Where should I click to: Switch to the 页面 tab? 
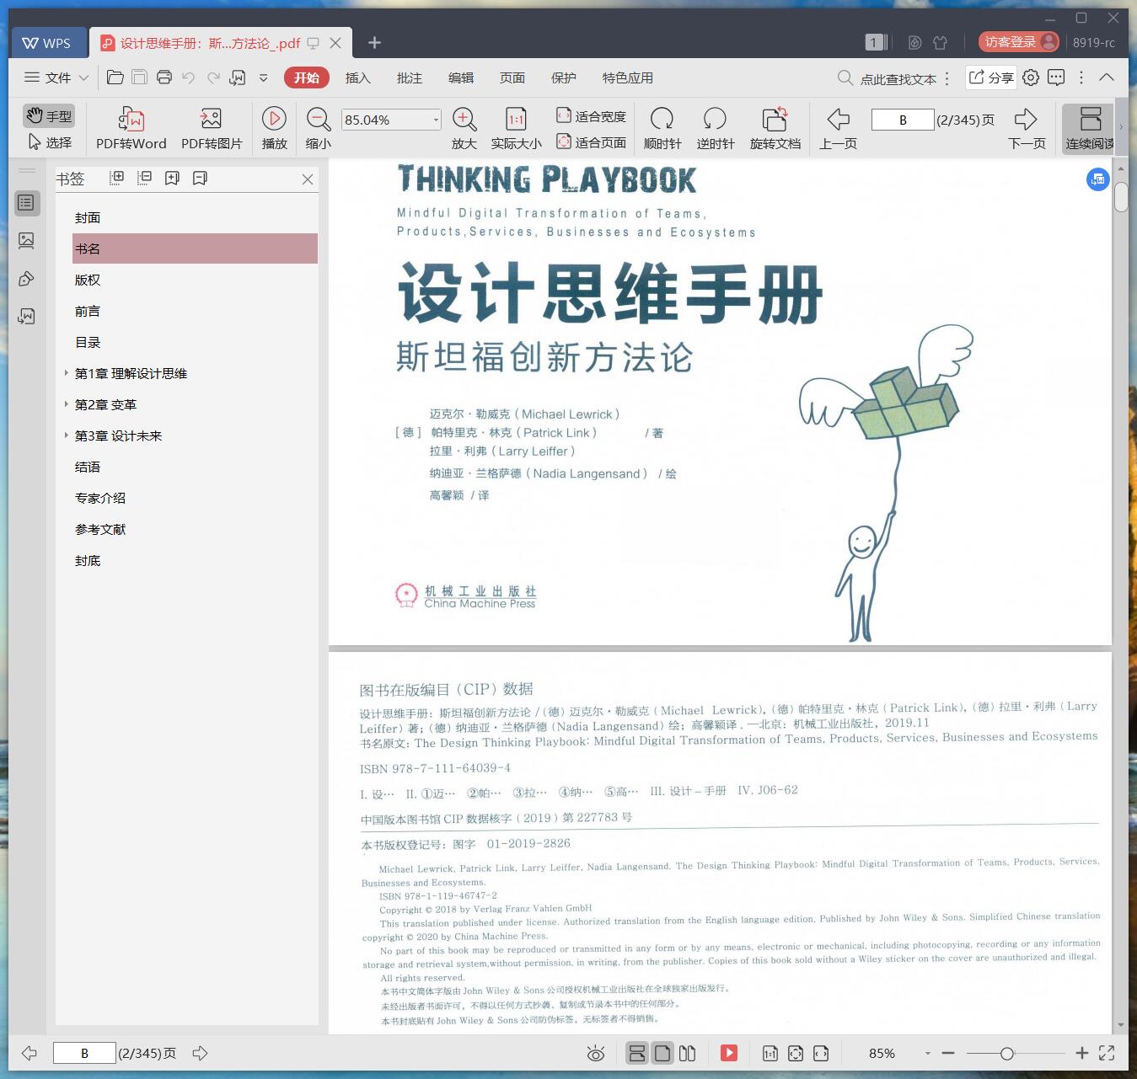(512, 77)
